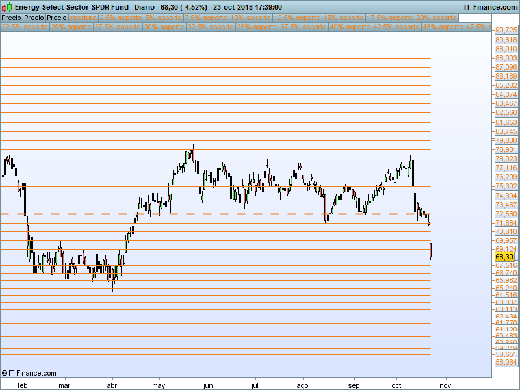
Task: Select the 5% soporte label
Action: coord(164,18)
